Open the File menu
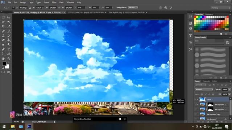Viewport: 232px width, 130px height. (9, 3)
